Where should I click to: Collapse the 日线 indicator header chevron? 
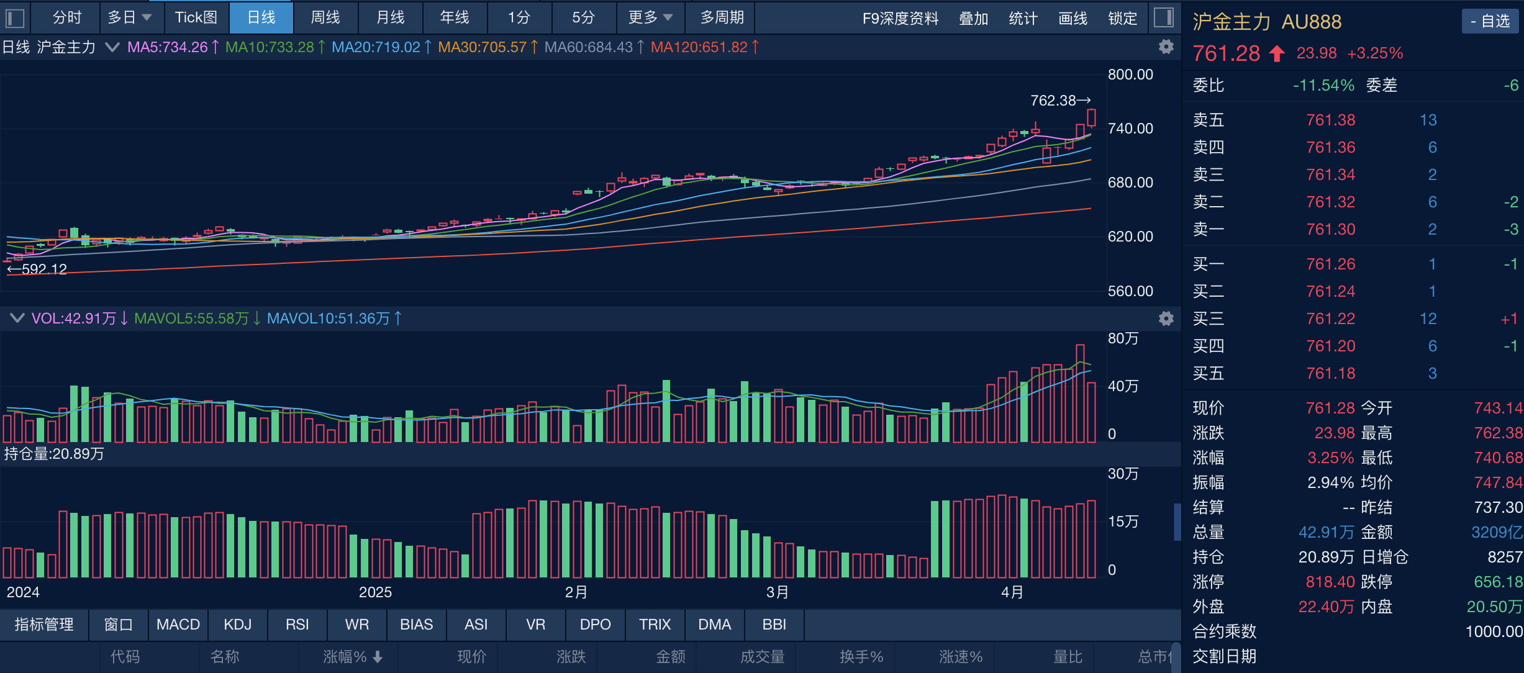coord(112,47)
